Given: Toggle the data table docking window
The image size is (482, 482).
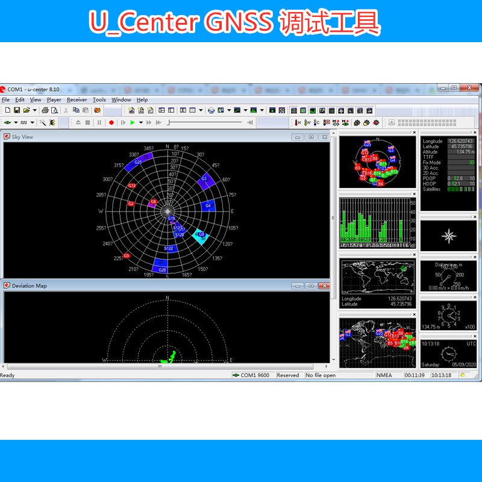Looking at the screenshot, I should [x=332, y=110].
